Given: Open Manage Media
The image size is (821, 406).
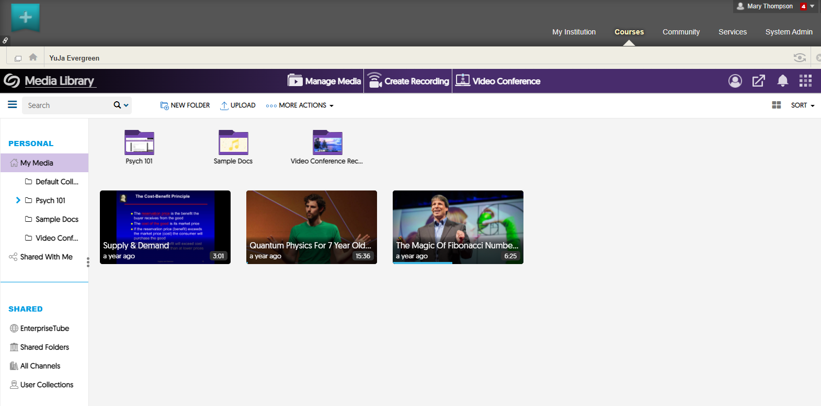Looking at the screenshot, I should coord(324,81).
